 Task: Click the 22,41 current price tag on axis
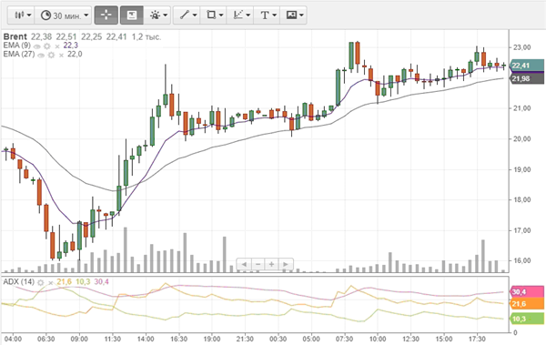click(527, 66)
